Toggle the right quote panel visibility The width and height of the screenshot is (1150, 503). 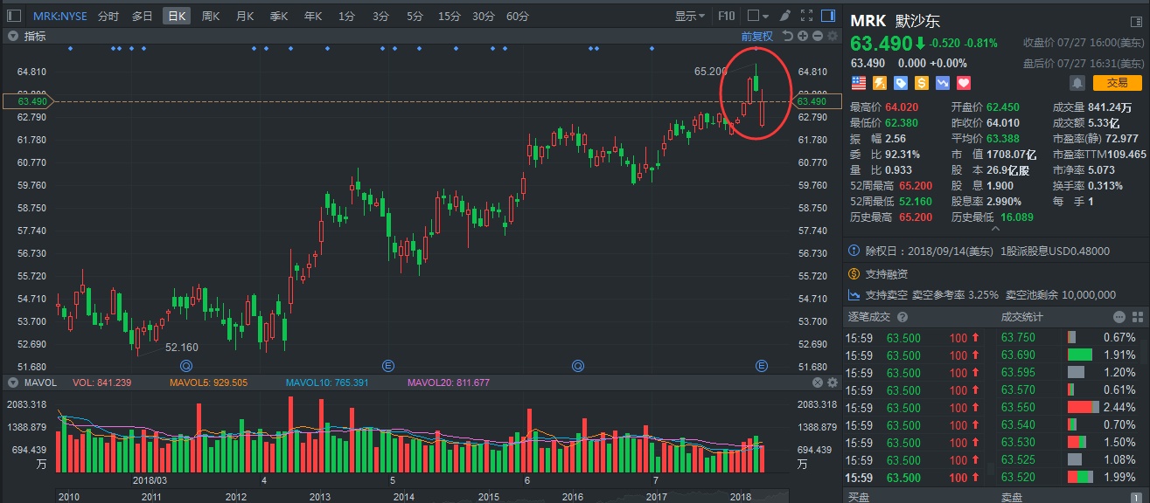pyautogui.click(x=829, y=16)
